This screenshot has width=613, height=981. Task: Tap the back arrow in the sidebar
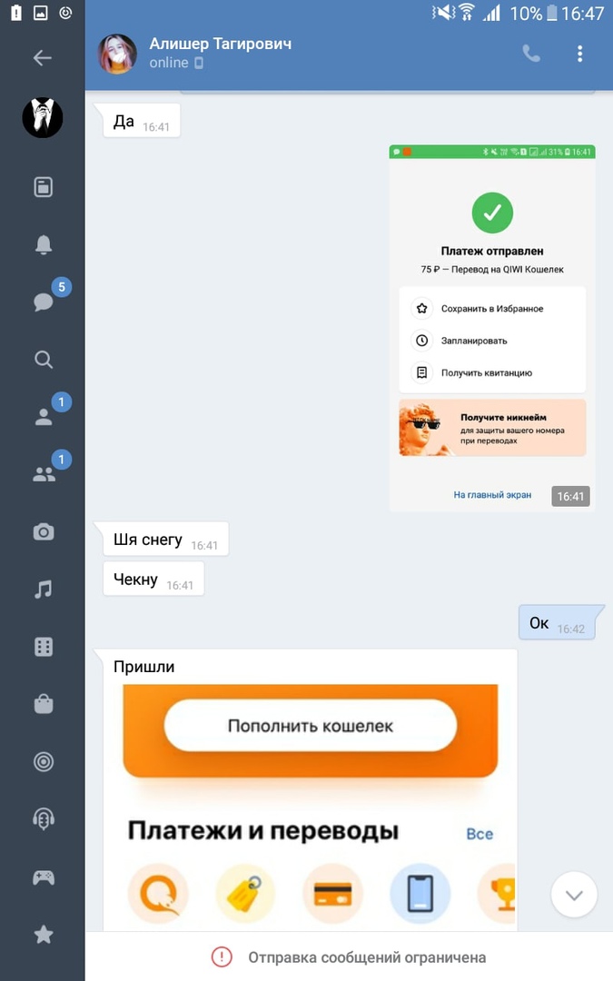click(43, 57)
